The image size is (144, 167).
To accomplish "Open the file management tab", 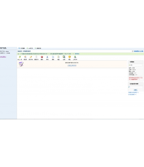I will pos(22,48).
